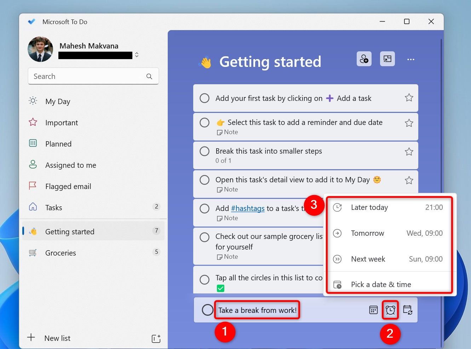Click the add due date calendar icon
The image size is (471, 349).
373,310
